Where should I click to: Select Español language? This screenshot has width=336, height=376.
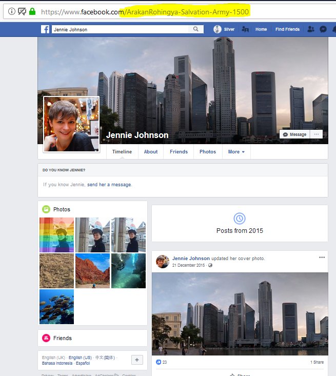click(x=83, y=363)
